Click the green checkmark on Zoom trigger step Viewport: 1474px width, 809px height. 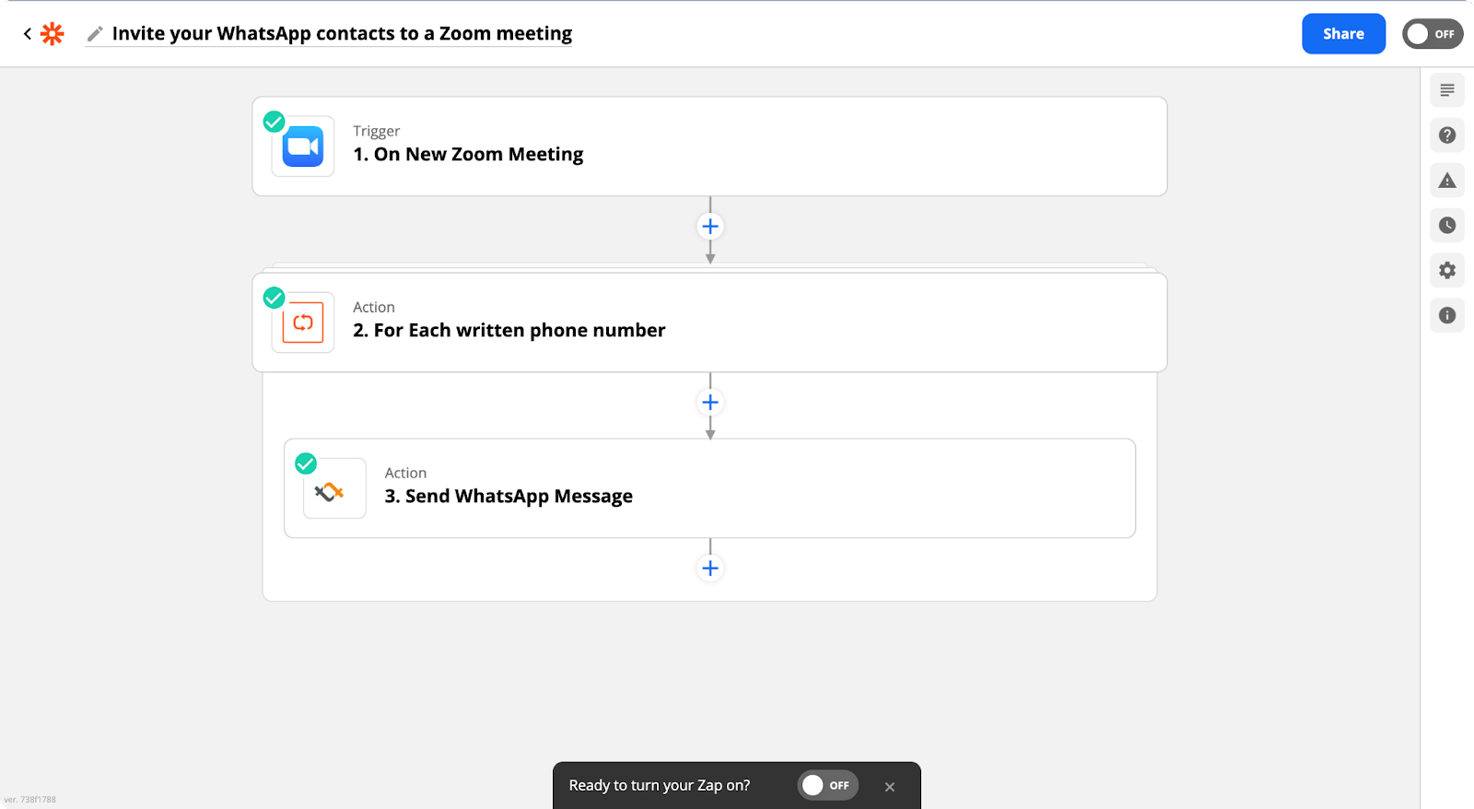[274, 122]
